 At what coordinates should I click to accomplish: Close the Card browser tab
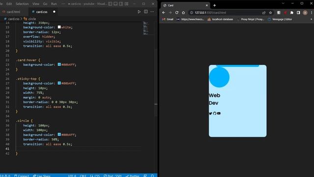tap(207, 5)
